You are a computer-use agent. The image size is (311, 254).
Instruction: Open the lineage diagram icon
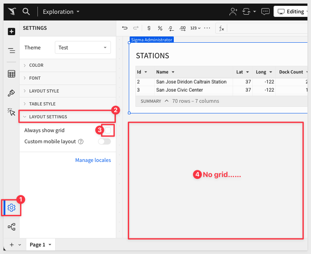point(12,227)
